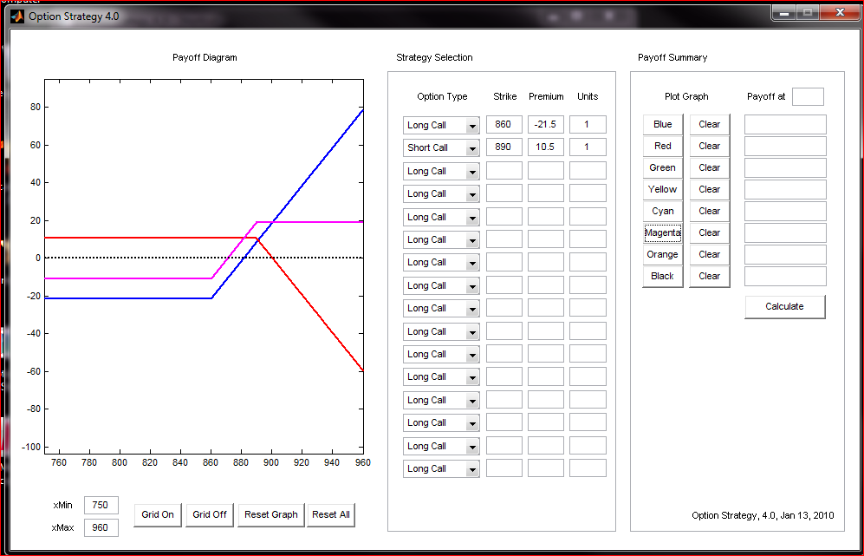This screenshot has height=556, width=864.
Task: Click the payoff result field in the Magenta row
Action: (x=785, y=232)
